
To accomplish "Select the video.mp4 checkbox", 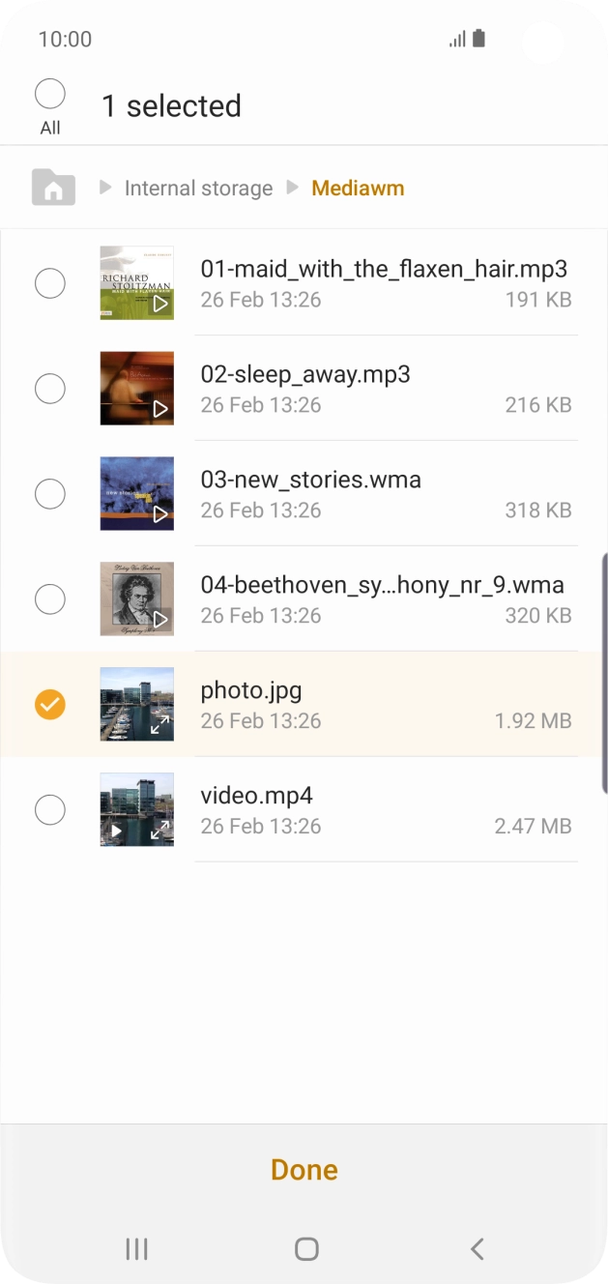I will (x=50, y=809).
